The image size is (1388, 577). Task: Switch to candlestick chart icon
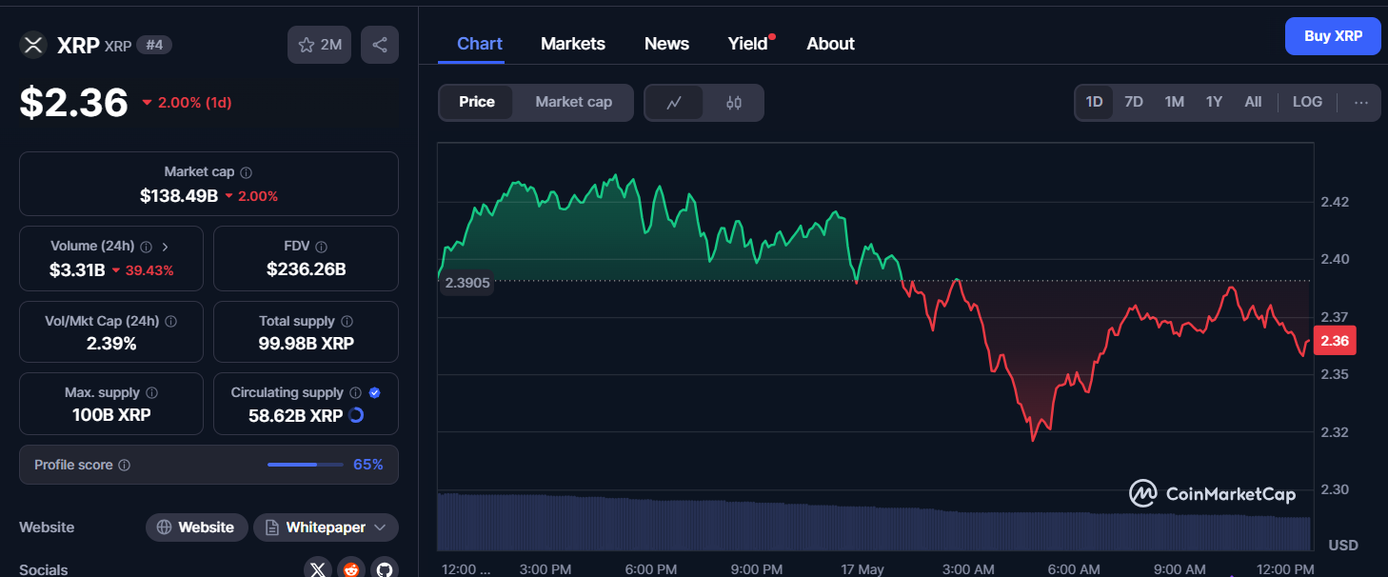click(733, 103)
